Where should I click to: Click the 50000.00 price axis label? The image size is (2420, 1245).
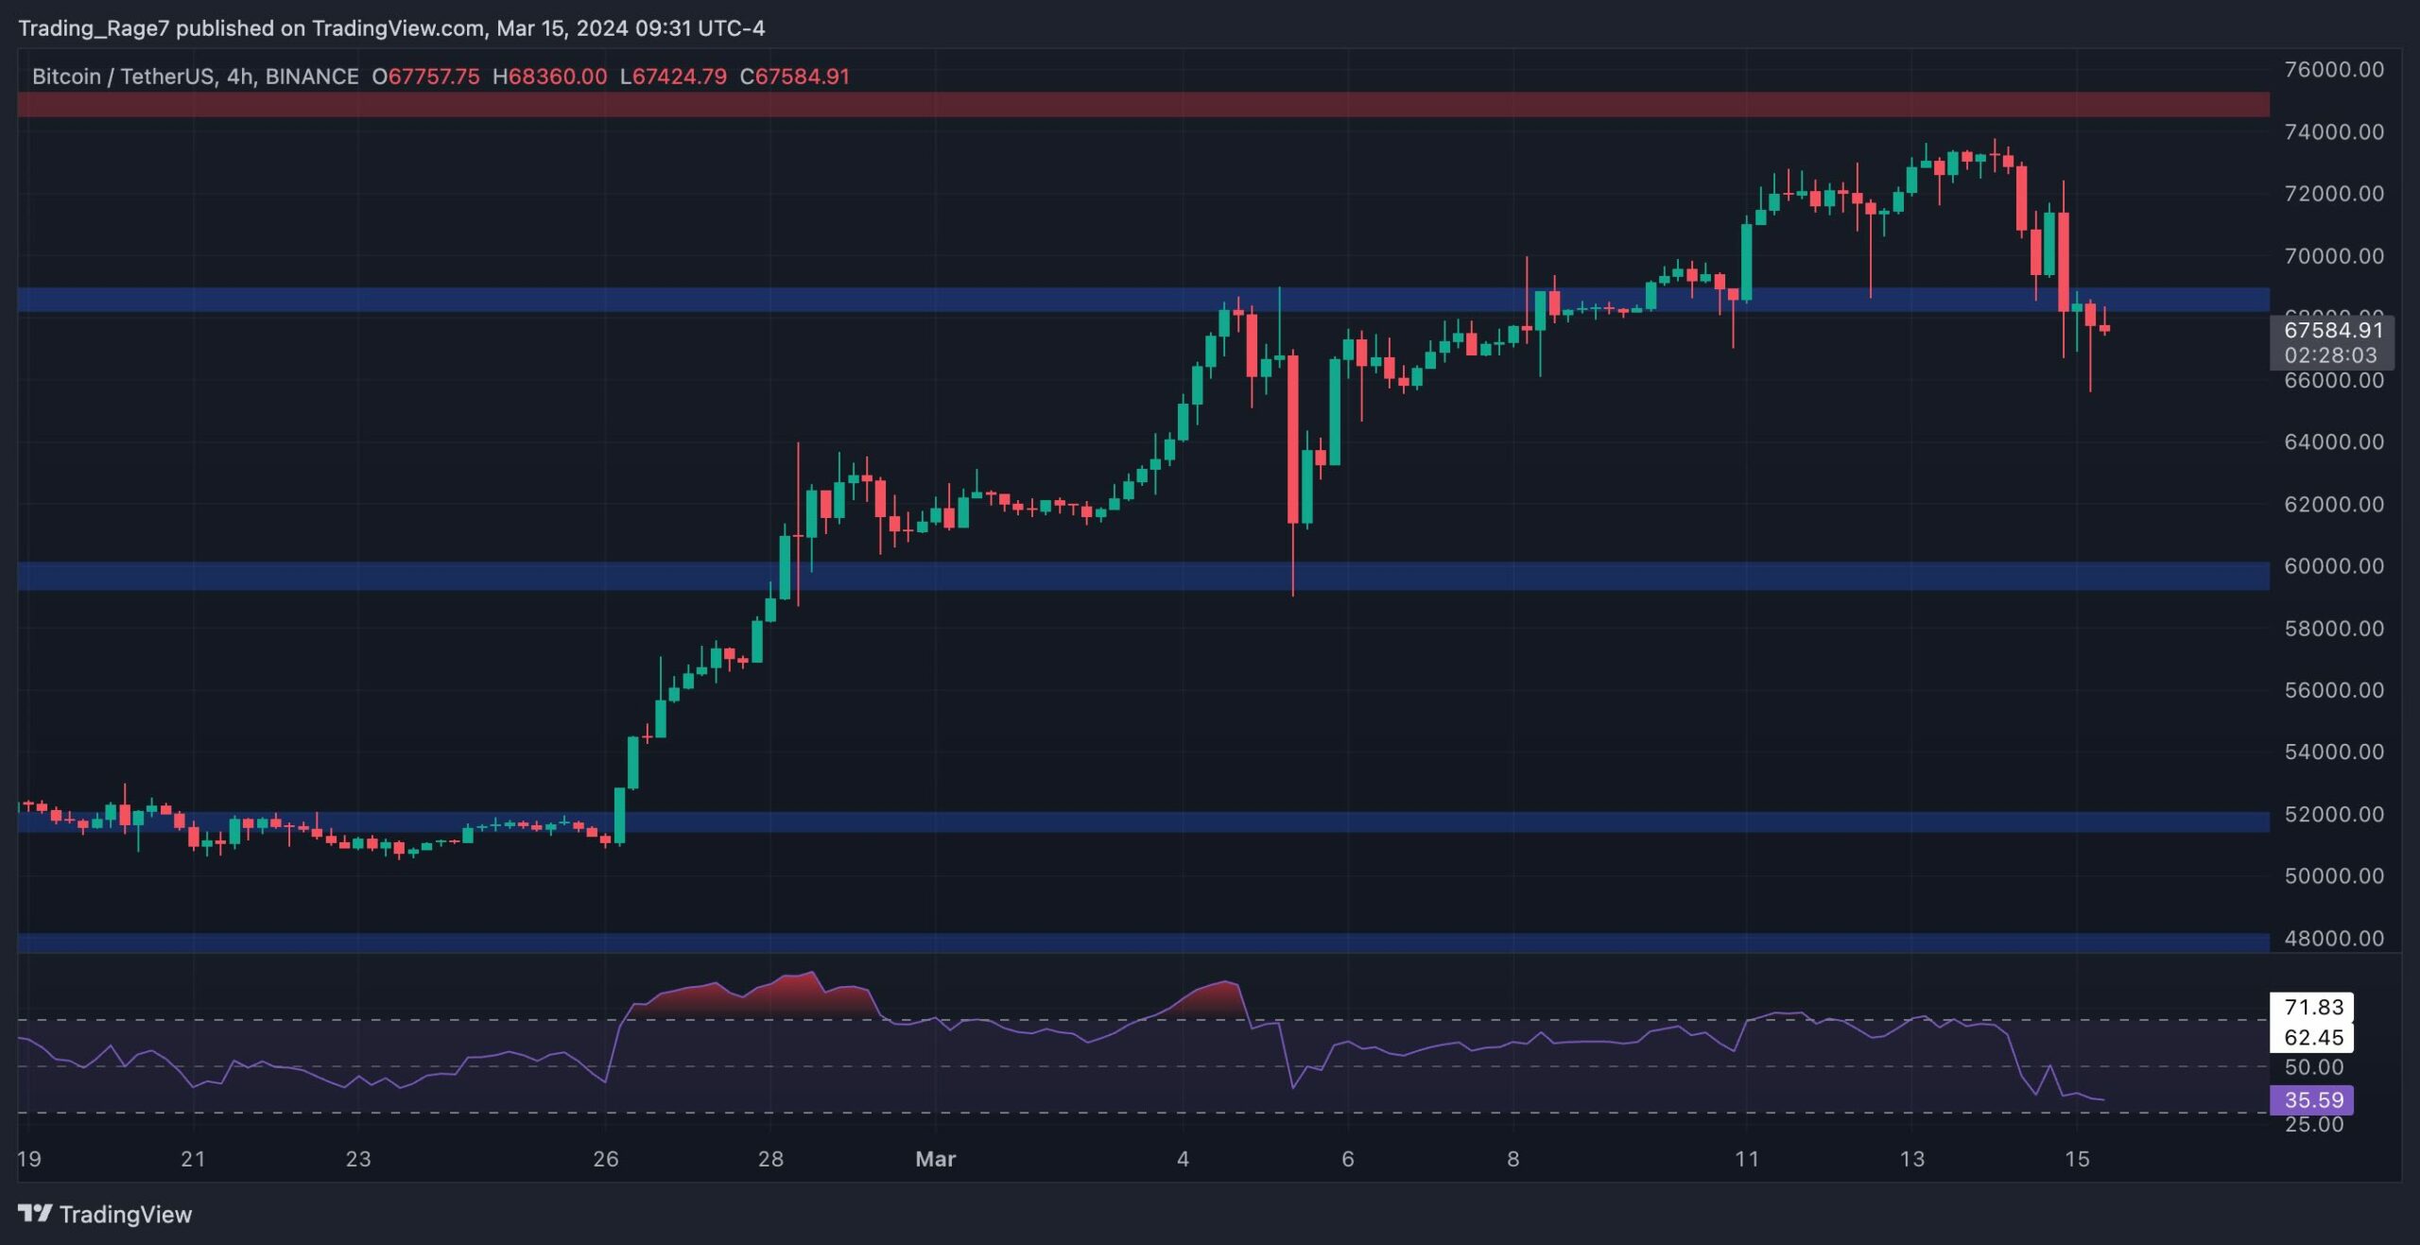[x=2333, y=876]
